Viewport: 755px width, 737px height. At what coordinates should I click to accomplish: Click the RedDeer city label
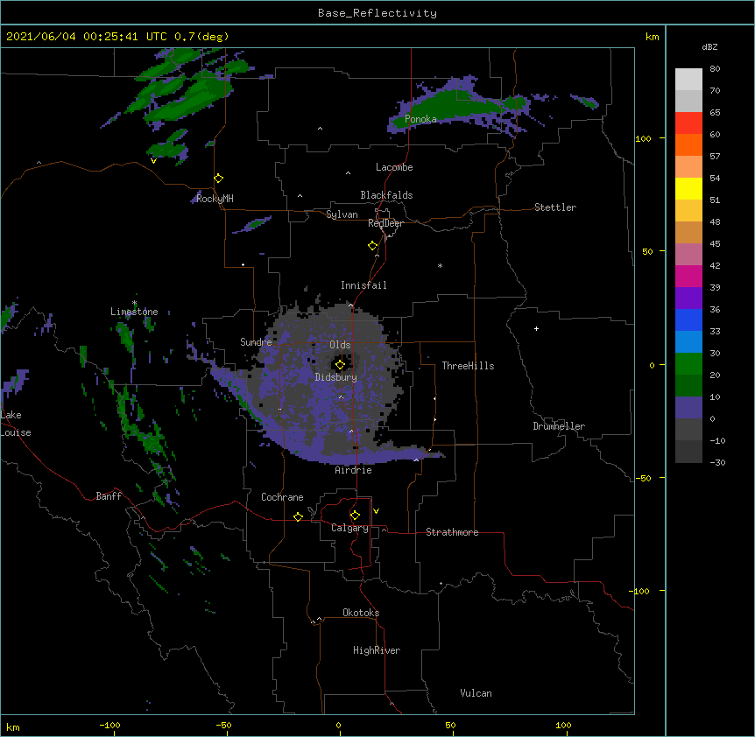click(x=385, y=223)
